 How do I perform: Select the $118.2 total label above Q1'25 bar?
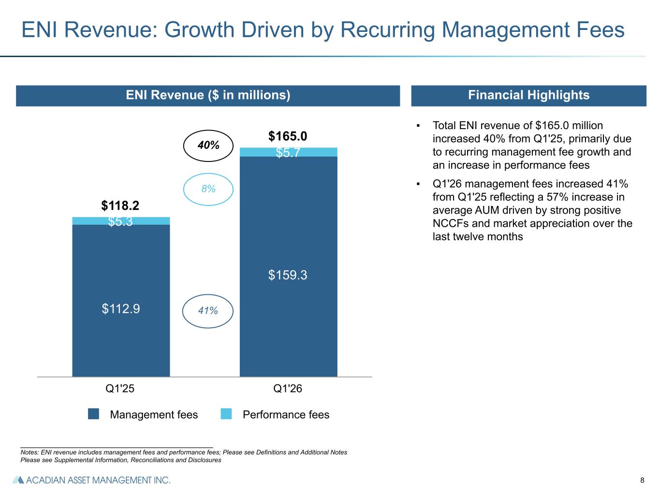120,206
